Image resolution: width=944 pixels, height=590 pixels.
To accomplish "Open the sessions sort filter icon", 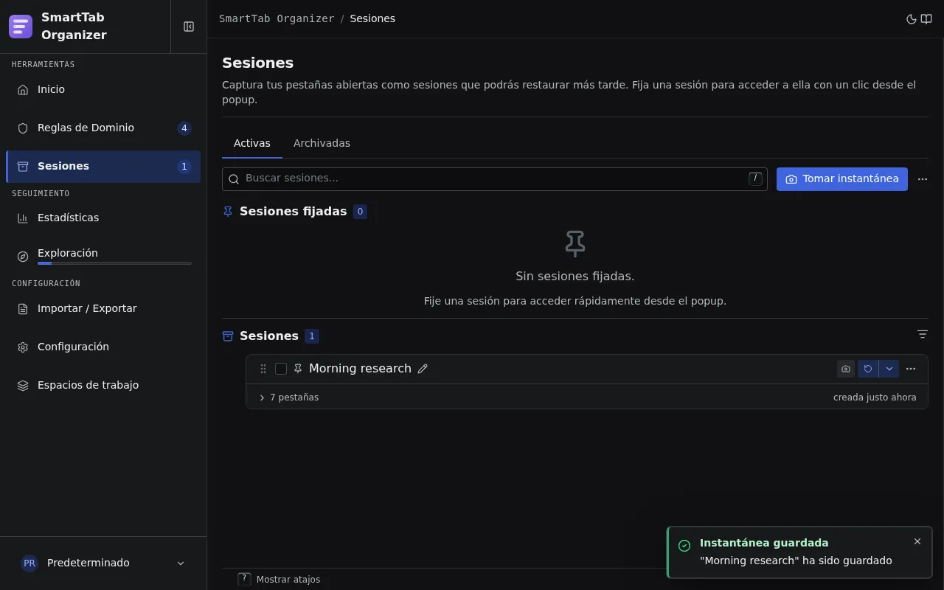I will pos(923,334).
